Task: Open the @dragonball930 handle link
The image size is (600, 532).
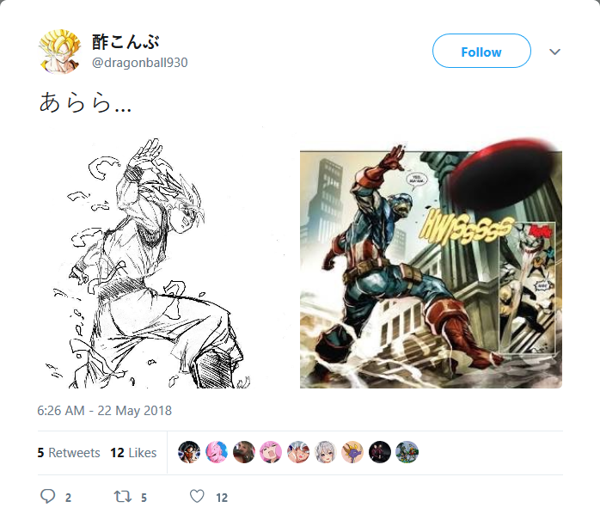Action: point(139,63)
